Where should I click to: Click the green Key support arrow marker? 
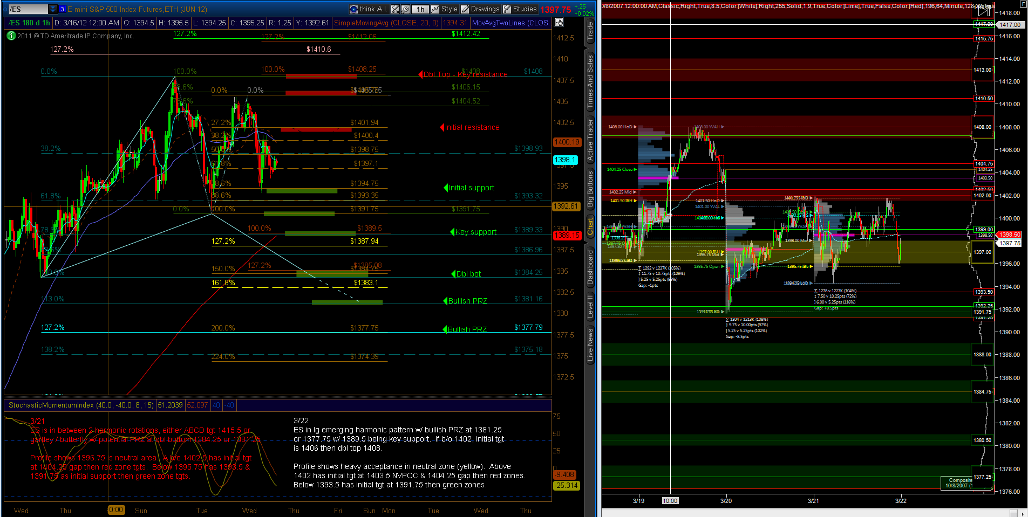[452, 232]
